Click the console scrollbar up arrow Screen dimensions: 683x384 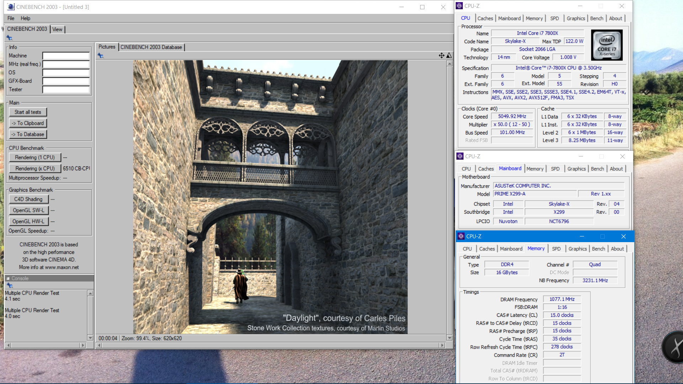click(90, 293)
